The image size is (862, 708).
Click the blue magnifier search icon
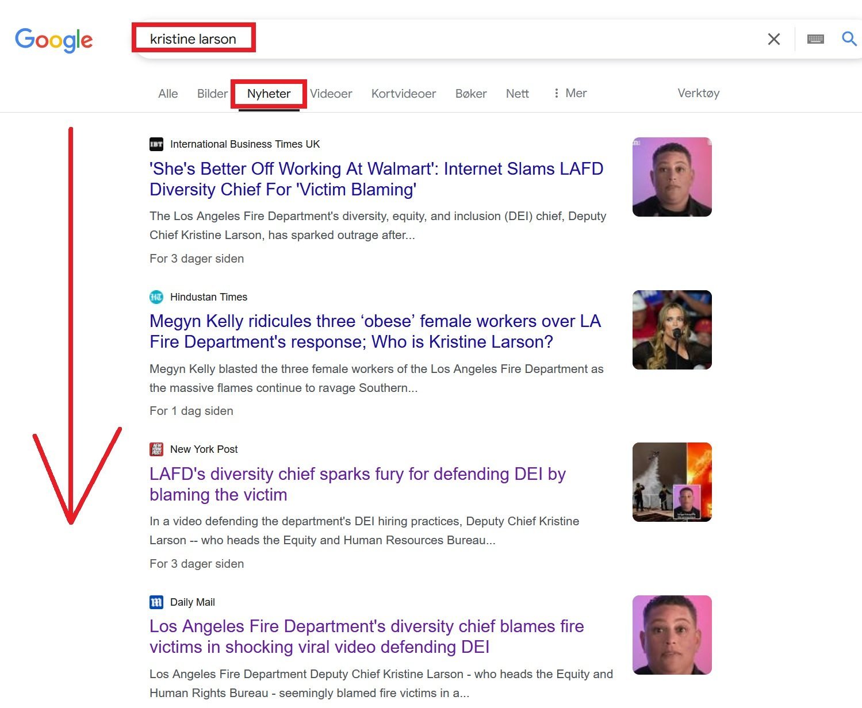tap(849, 39)
